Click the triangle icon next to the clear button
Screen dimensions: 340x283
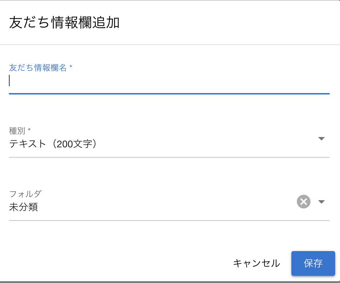[321, 202]
